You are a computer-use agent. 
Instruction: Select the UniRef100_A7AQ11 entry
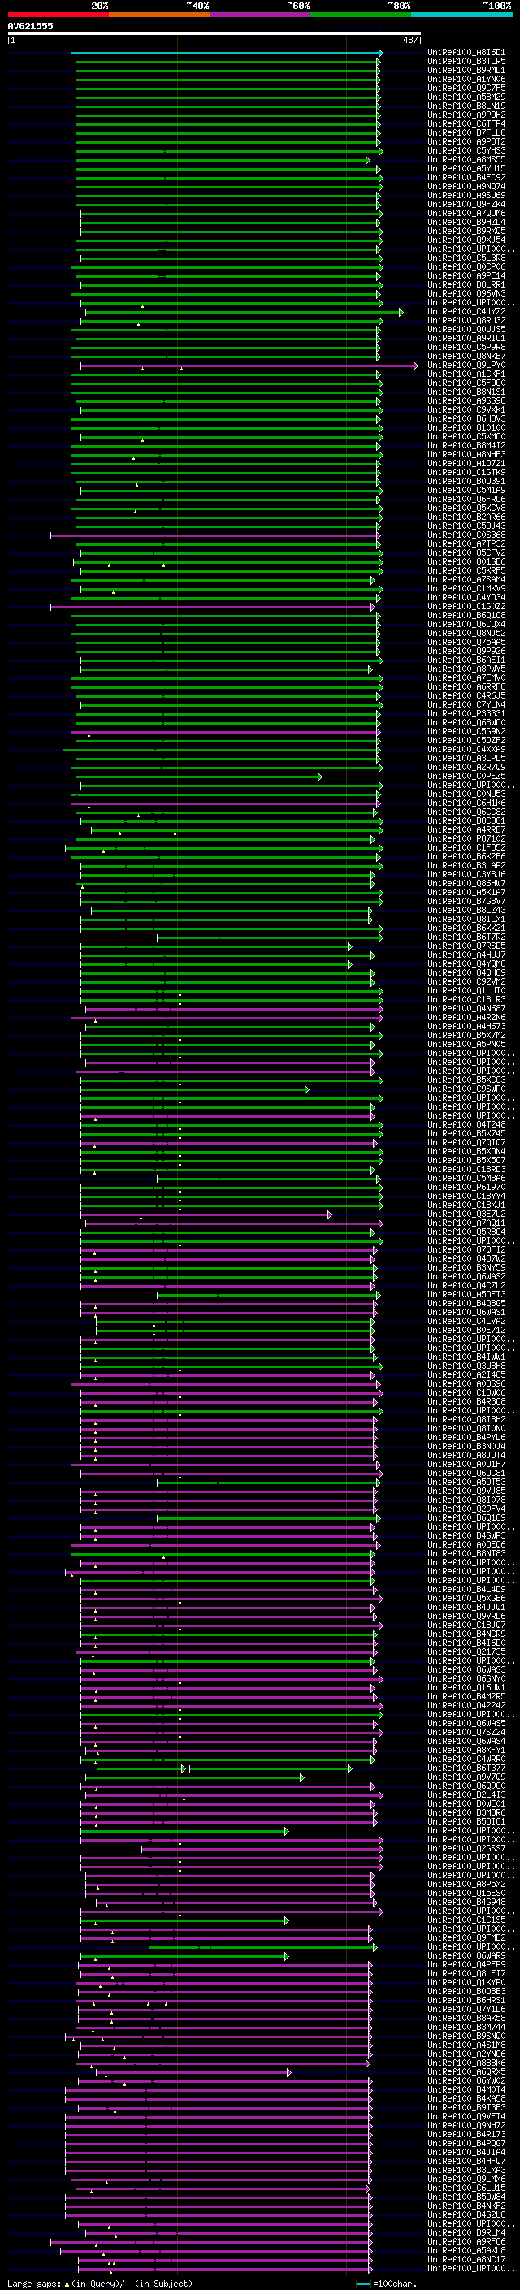[466, 1223]
